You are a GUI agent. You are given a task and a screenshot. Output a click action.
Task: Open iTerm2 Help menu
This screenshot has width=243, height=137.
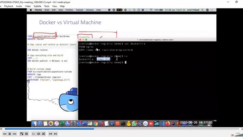pos(99,10)
